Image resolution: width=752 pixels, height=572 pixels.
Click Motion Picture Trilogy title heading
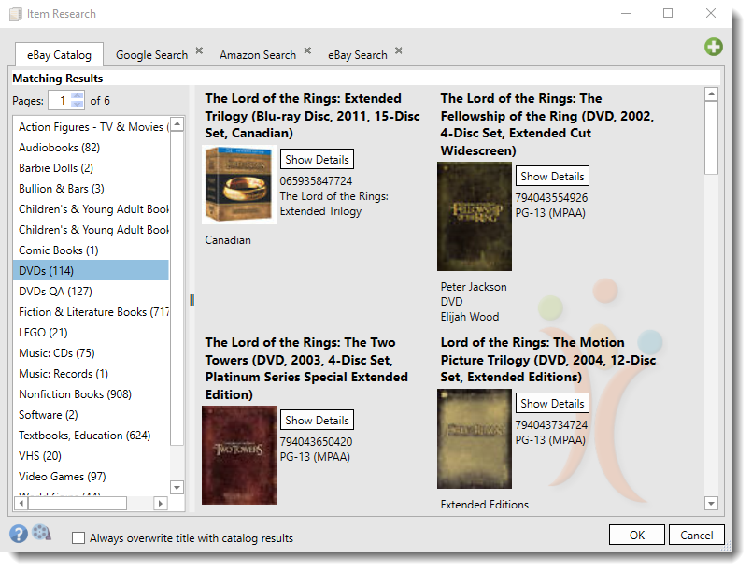548,360
